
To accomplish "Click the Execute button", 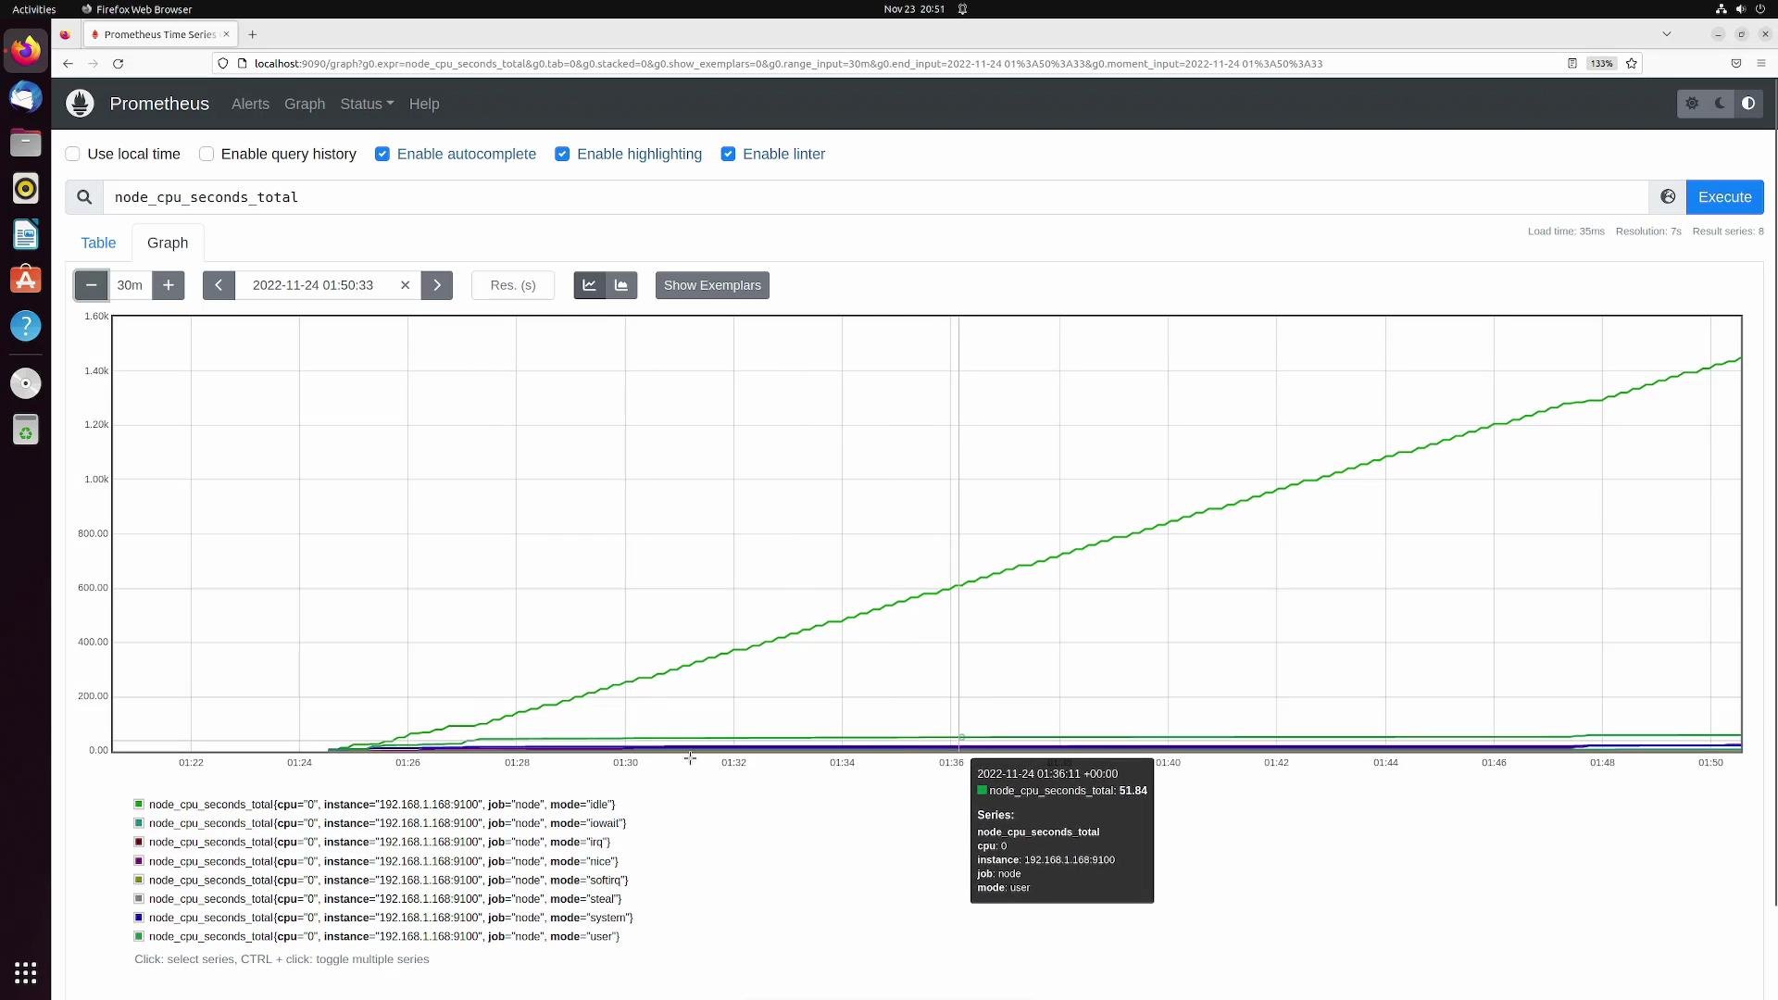I will point(1724,197).
